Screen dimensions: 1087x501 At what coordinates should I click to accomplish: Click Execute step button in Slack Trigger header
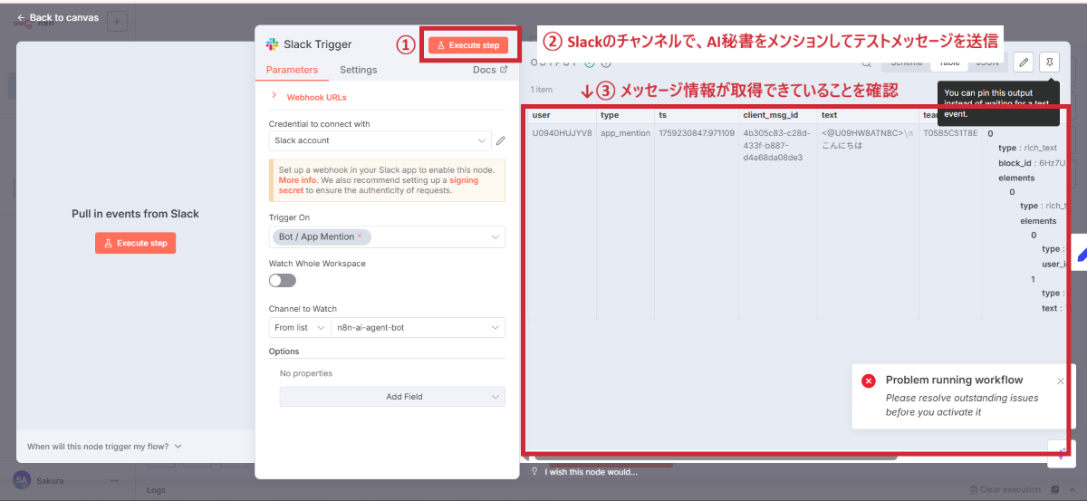468,45
